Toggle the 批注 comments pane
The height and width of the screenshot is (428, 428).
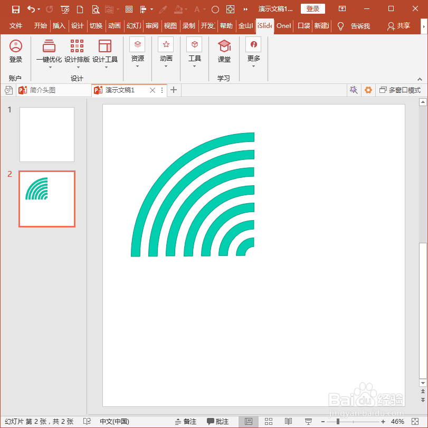click(x=217, y=422)
